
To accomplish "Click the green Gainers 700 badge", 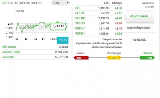I will pos(147,58).
